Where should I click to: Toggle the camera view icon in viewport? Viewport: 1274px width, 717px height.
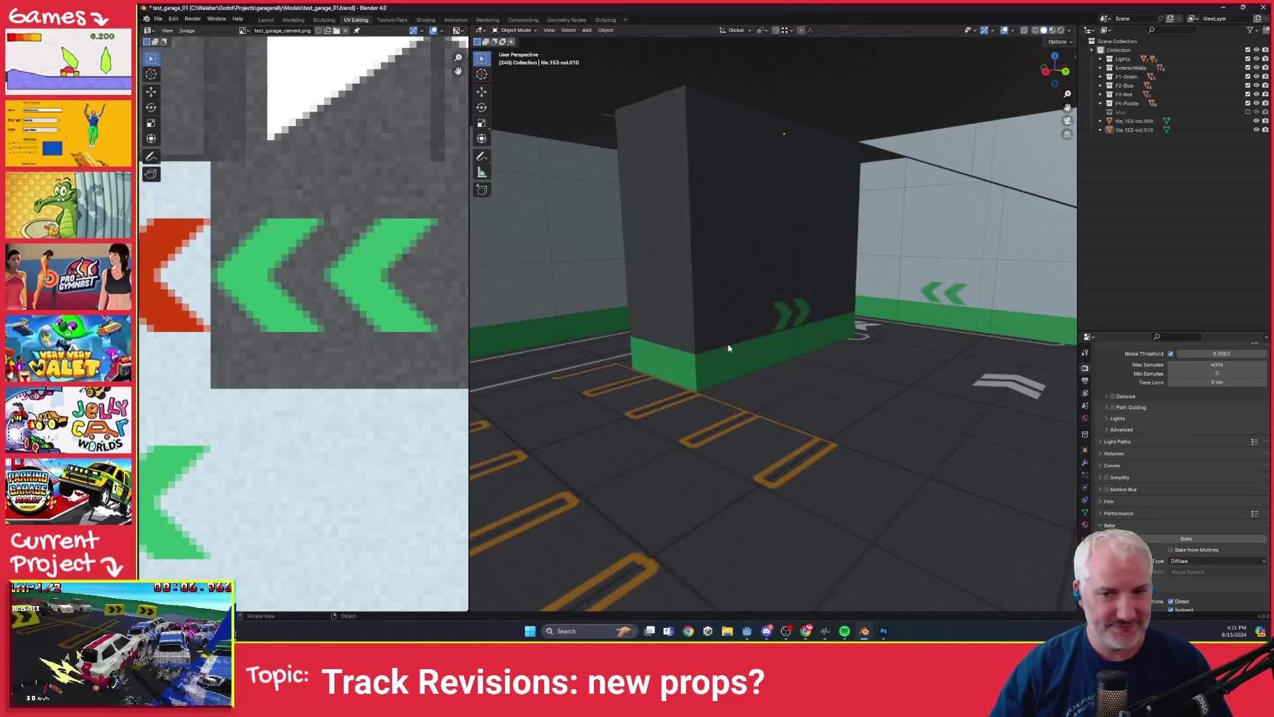point(1067,121)
